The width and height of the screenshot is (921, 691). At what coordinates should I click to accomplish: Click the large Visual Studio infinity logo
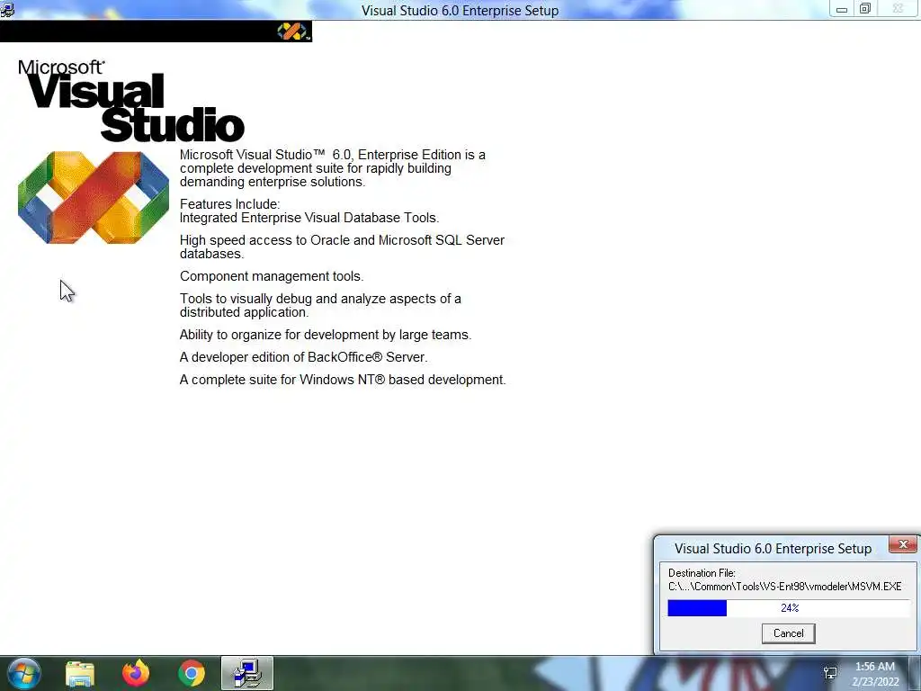point(94,197)
